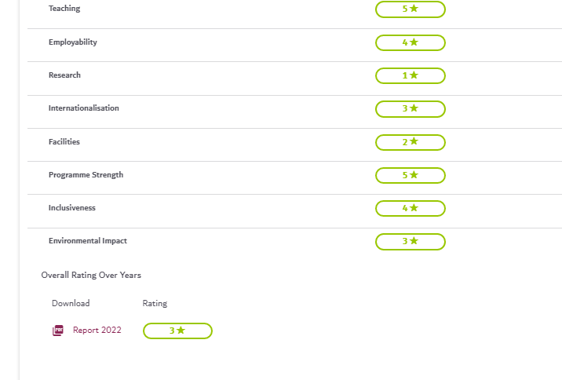Select the Research 1-star rating badge
This screenshot has width=562, height=380.
410,75
